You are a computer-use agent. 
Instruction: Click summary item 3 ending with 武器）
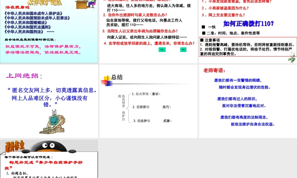(152, 121)
